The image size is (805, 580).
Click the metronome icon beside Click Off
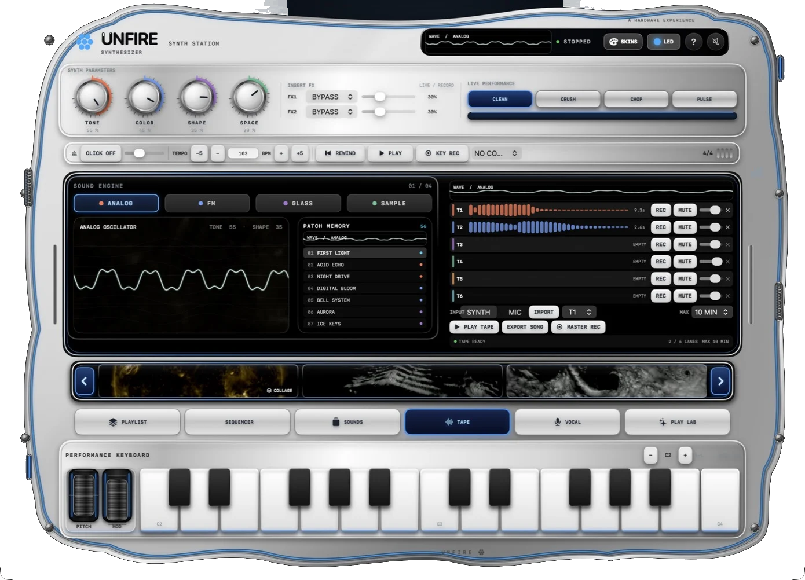[74, 153]
